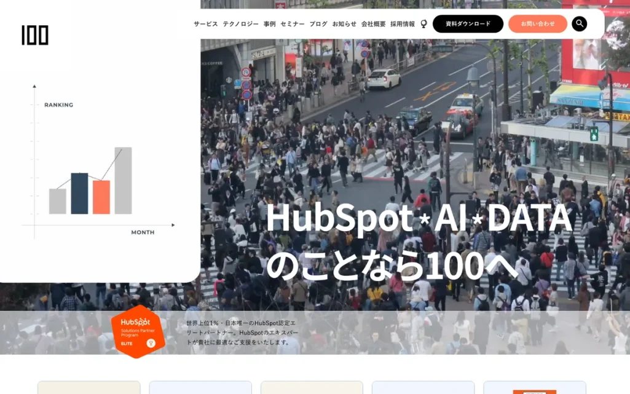This screenshot has width=630, height=394.
Task: Click the navy blue chart bar
Action: [x=79, y=194]
